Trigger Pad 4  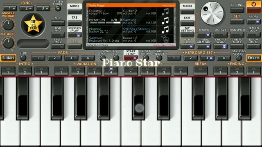tap(88, 58)
